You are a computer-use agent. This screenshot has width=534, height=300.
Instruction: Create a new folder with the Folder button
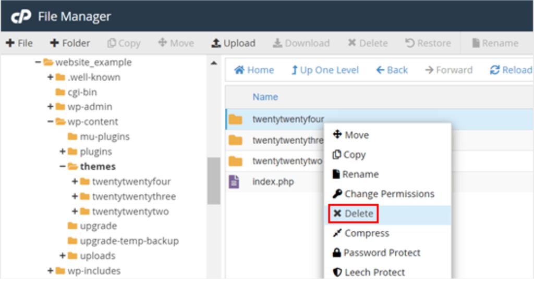point(70,43)
